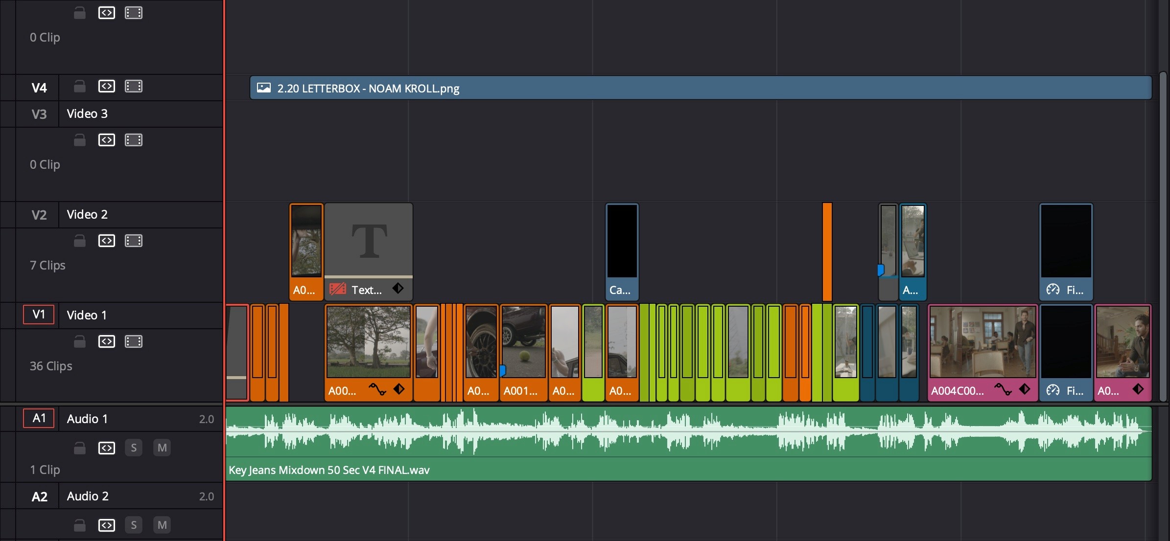This screenshot has height=541, width=1170.
Task: Disable Video 3 track with filmstrip icon
Action: click(x=134, y=140)
